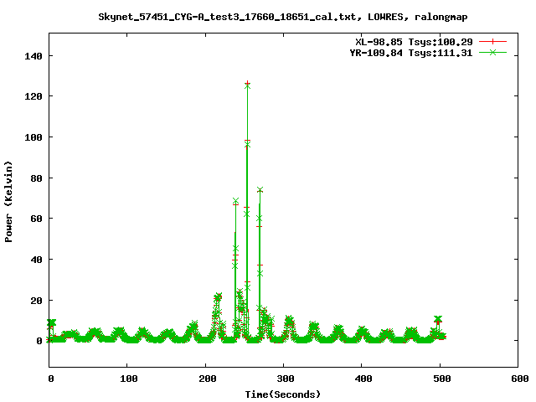Click the Time(Seconds) x-axis label
This screenshot has height=402, width=536.
pos(283,394)
